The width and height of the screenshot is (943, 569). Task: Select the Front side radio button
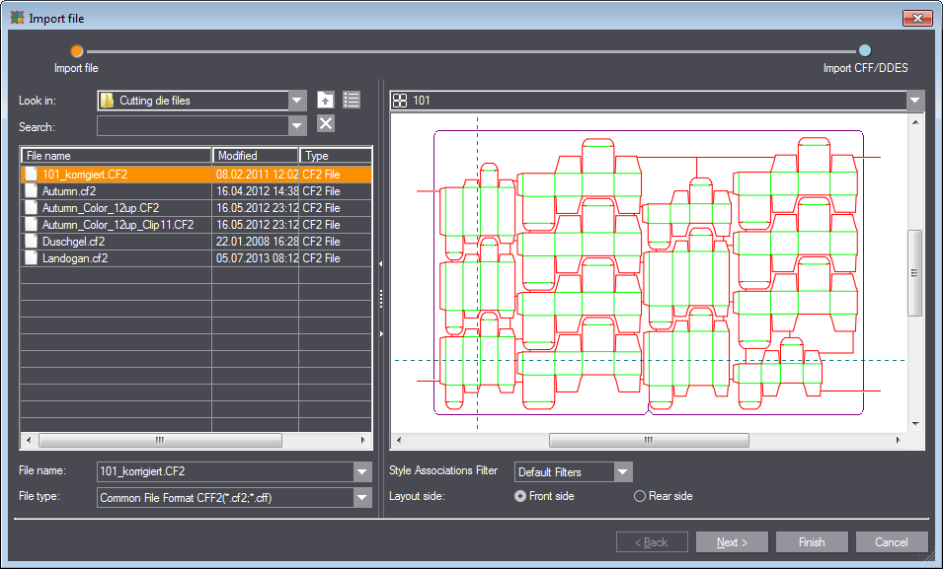coord(520,496)
